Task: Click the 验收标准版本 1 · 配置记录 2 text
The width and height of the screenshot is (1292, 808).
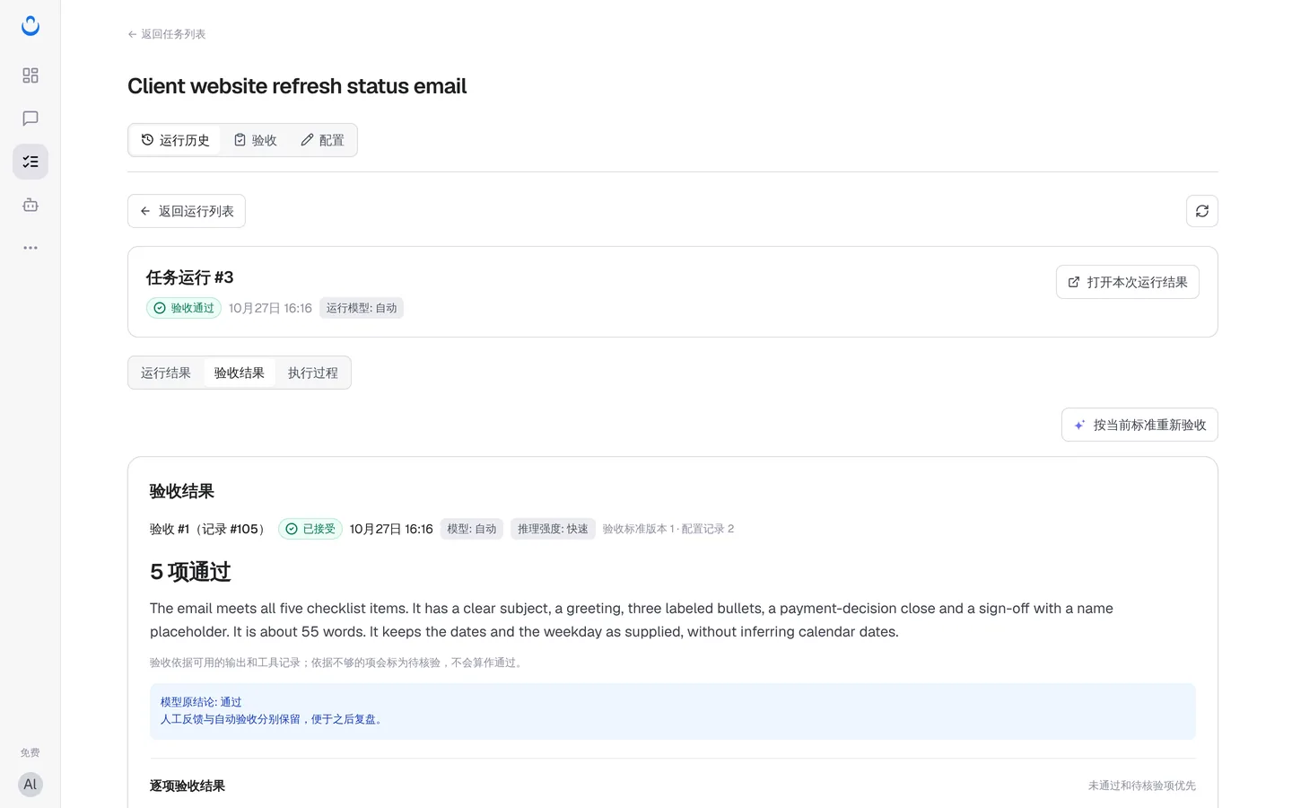Action: pos(668,529)
